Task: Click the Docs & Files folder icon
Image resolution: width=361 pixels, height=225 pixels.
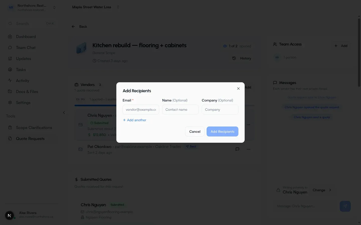Action: tap(10, 91)
